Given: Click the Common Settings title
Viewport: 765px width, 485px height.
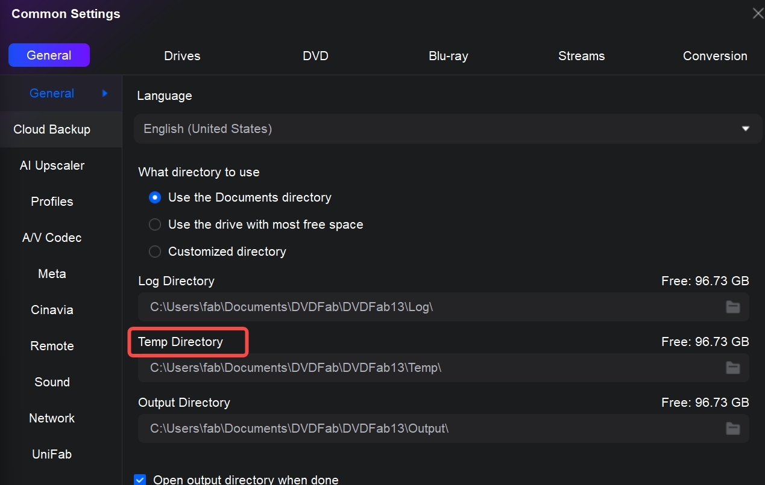Looking at the screenshot, I should (66, 14).
